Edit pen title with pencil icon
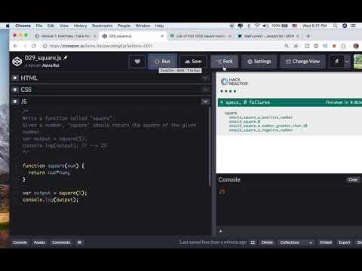Screen dimensions: 362x271 click(x=66, y=58)
